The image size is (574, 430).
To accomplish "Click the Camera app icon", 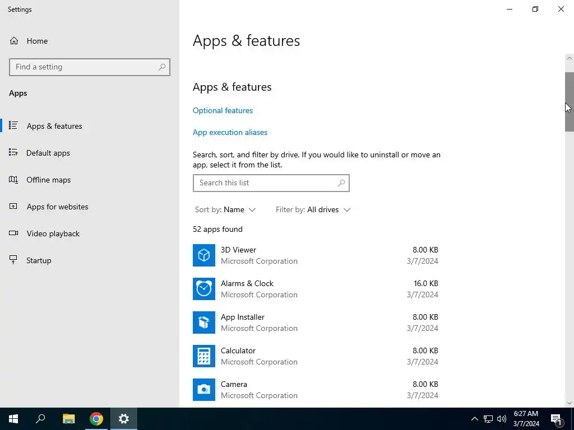I will 204,390.
